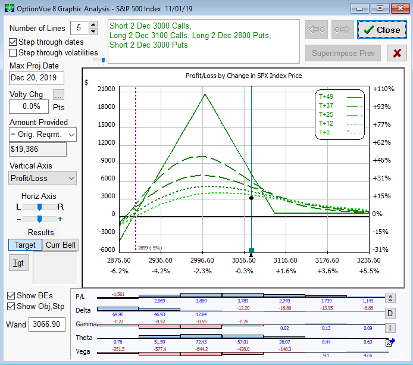413x365 pixels.
Task: Switch to the Curr Bell results tab
Action: 61,245
